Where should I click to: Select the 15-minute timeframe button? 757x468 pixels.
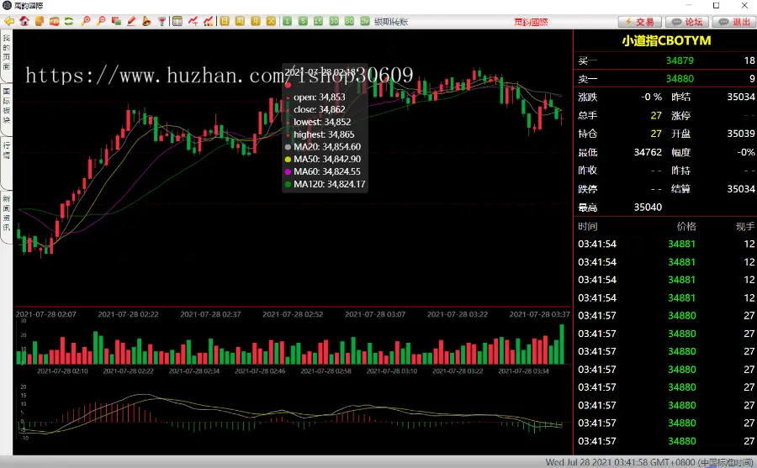point(319,21)
